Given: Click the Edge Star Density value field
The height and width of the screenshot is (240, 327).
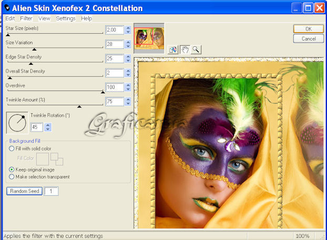Looking at the screenshot, I should 115,58.
